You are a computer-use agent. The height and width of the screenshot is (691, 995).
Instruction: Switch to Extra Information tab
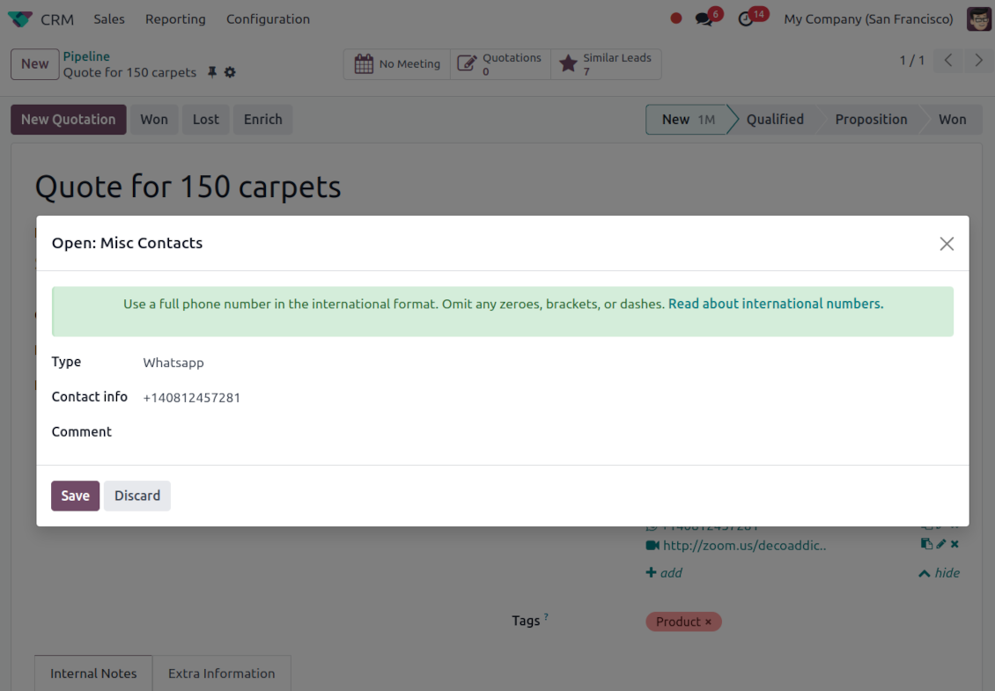pyautogui.click(x=221, y=673)
